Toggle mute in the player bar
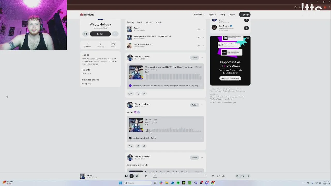331x186 pixels. point(223,176)
